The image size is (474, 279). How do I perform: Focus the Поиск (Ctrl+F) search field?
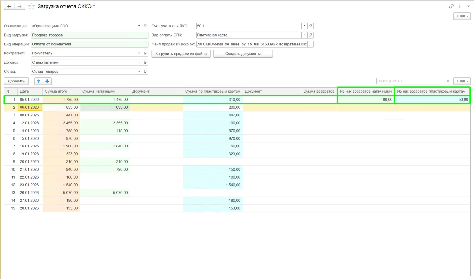[410, 81]
